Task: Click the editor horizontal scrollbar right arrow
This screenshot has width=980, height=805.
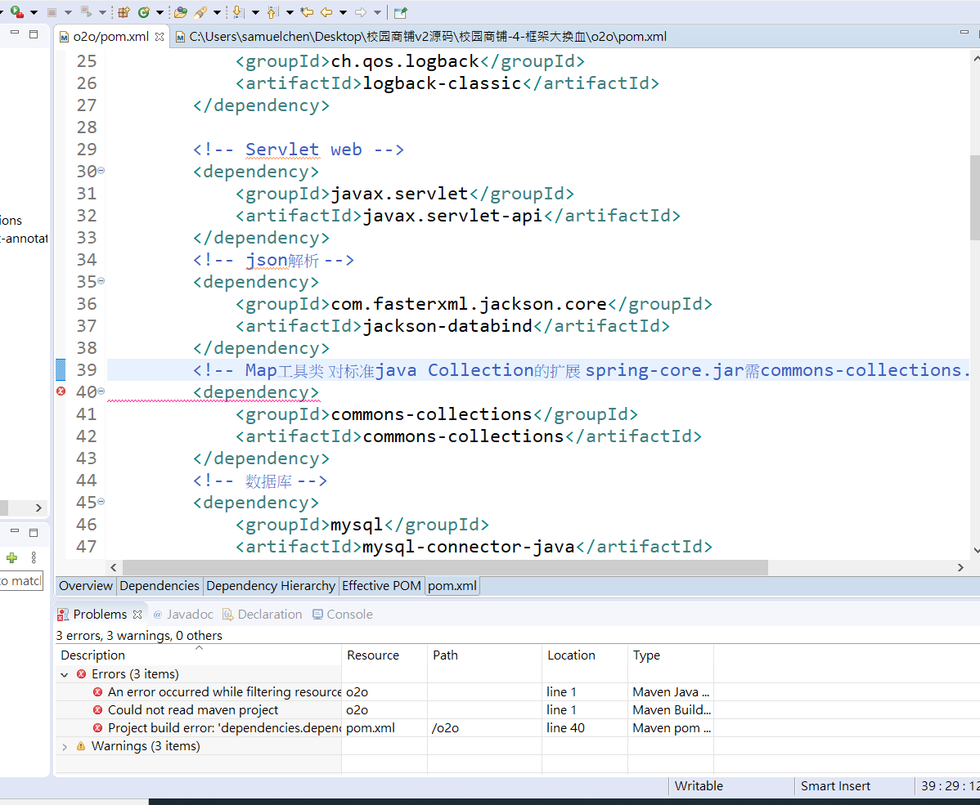Action: 960,567
